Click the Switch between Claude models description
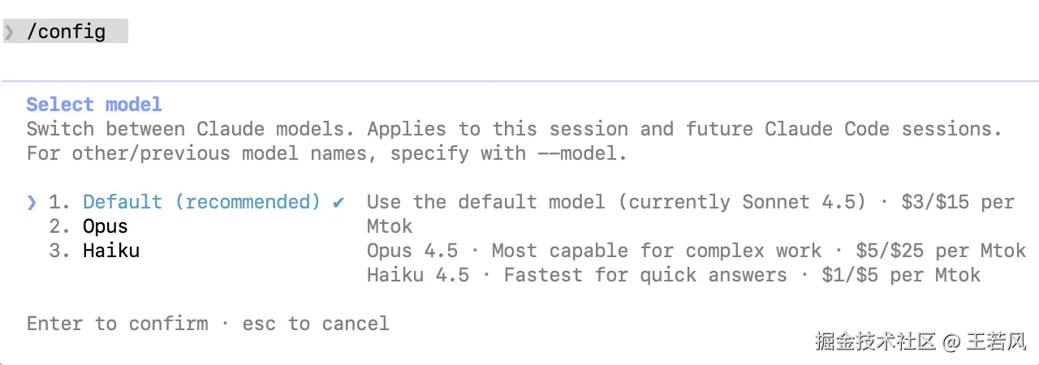This screenshot has width=1039, height=365. click(x=514, y=129)
